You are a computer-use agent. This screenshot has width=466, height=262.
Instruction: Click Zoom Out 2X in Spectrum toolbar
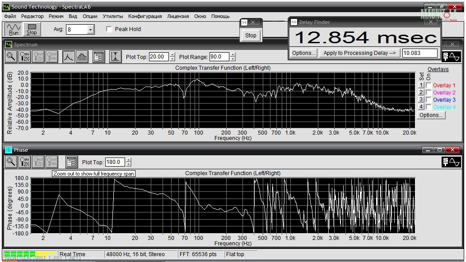pos(38,57)
